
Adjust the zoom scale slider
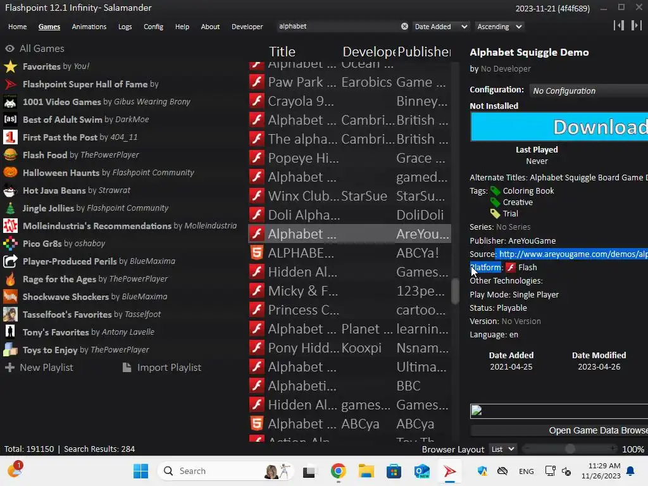tap(570, 449)
